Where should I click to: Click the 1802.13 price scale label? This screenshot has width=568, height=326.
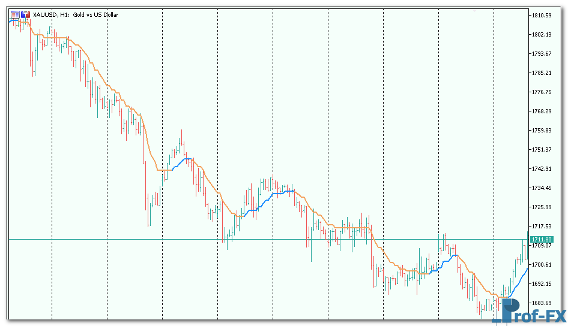coord(542,35)
